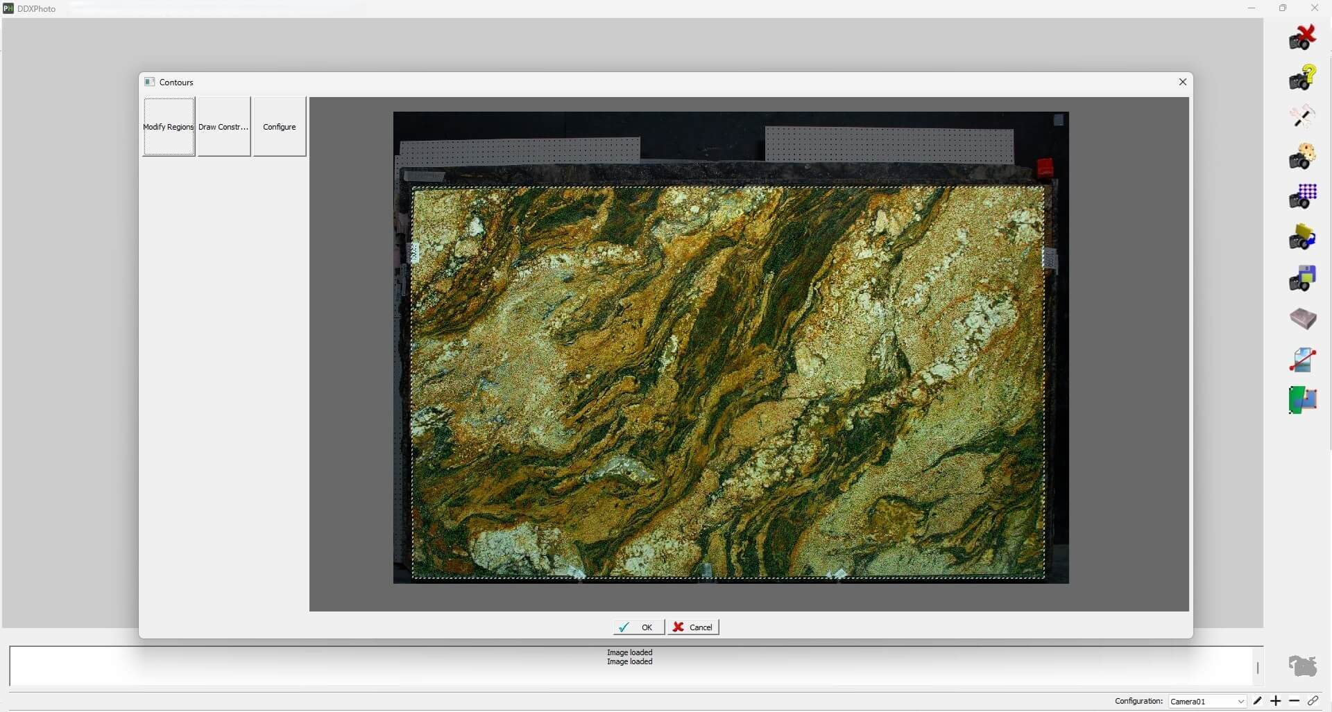1332x712 pixels.
Task: Open the wrench and hammer tools icon
Action: coord(1302,116)
